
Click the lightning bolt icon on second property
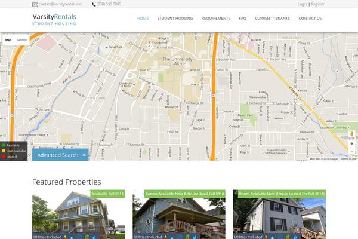165,237
